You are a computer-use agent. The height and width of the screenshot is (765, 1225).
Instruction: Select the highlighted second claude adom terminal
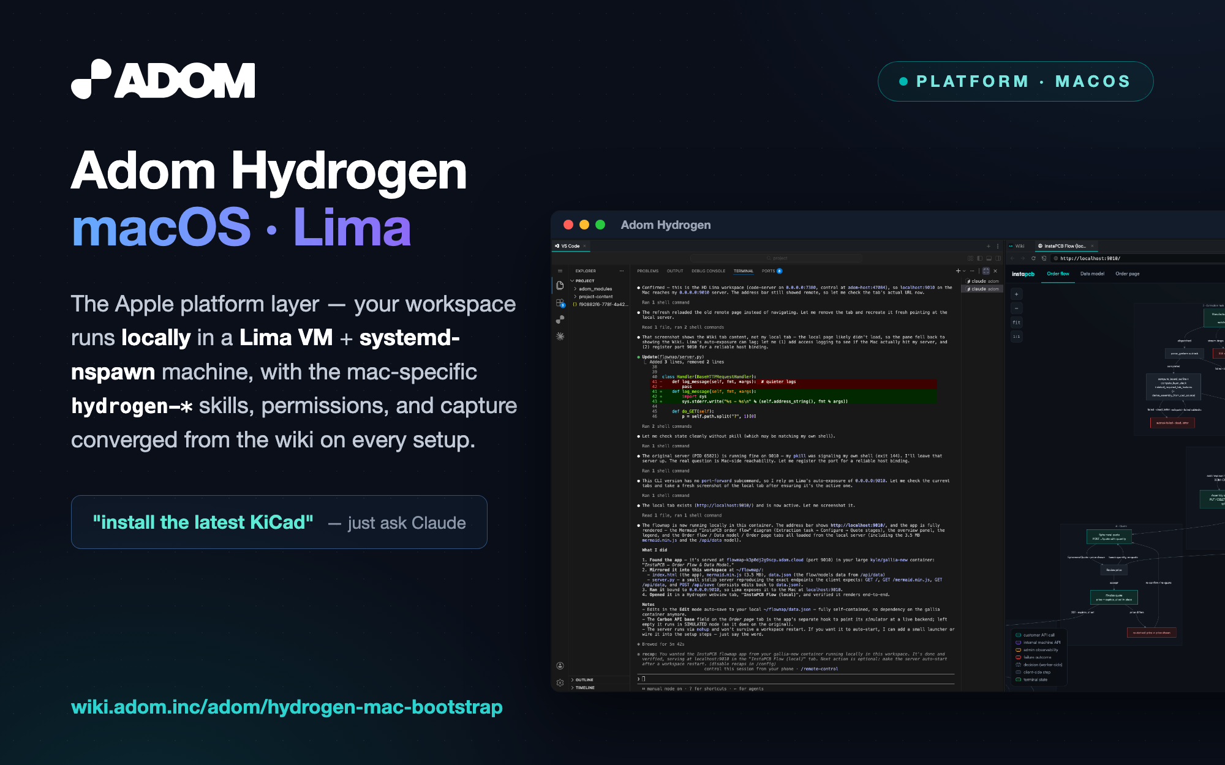tap(982, 289)
